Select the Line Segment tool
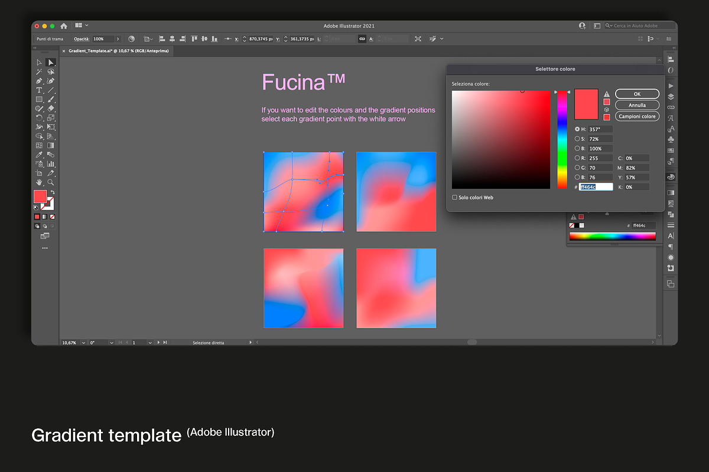The height and width of the screenshot is (472, 709). pos(51,90)
